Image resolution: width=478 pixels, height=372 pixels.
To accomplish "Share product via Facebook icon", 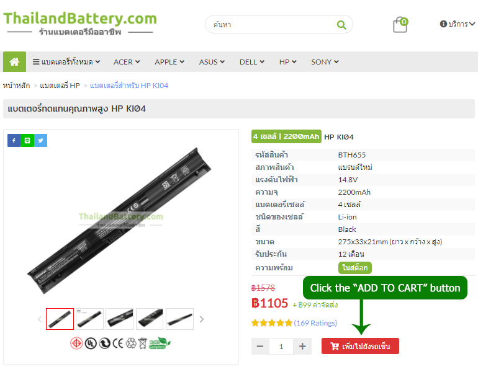I will 14,140.
